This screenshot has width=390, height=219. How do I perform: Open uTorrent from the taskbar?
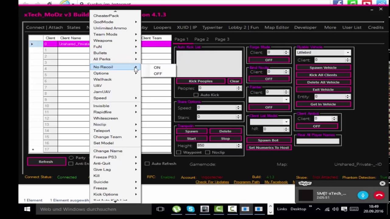coord(176,209)
